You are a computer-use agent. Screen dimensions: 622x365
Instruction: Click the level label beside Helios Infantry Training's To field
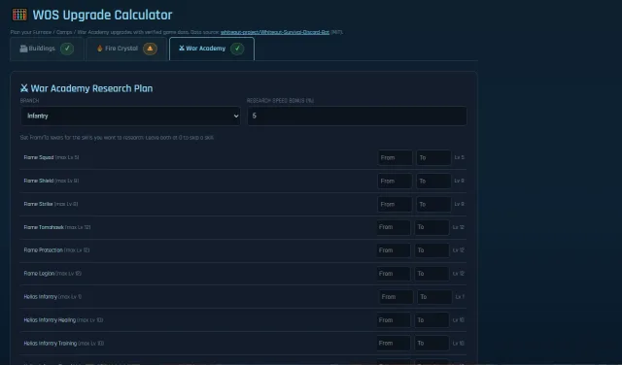point(458,344)
